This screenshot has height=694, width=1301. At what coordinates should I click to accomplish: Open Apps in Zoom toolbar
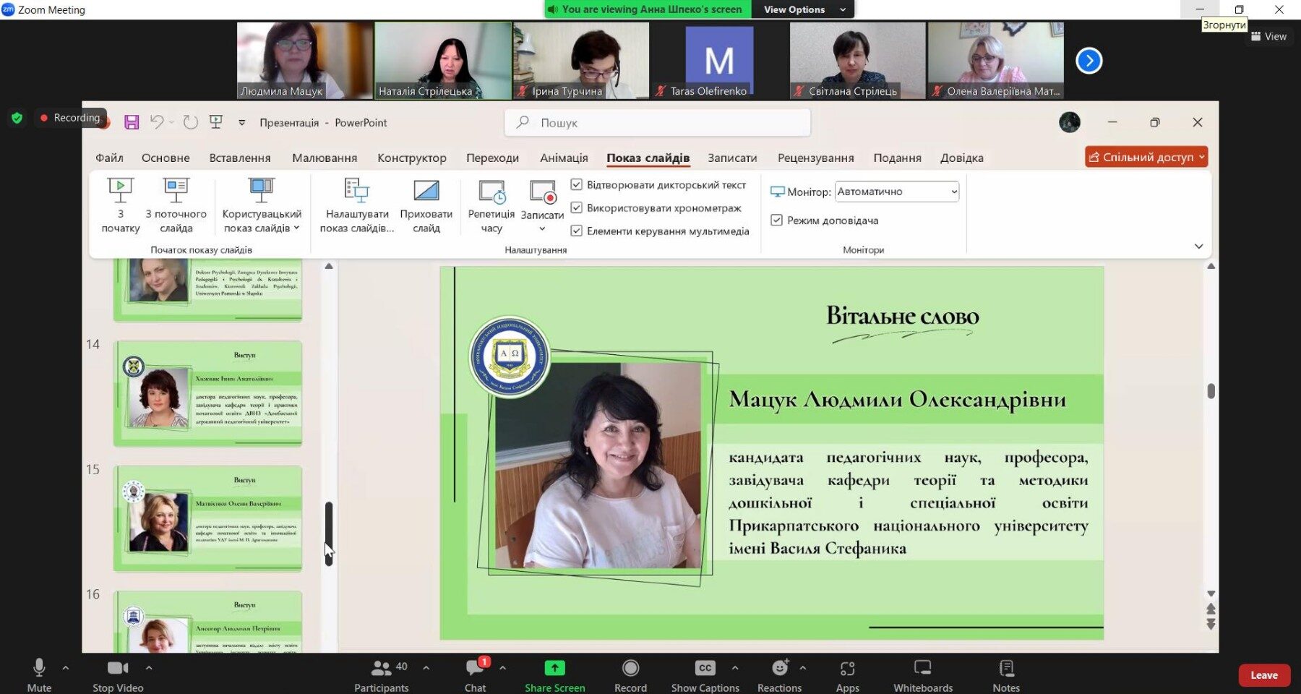[x=848, y=674]
